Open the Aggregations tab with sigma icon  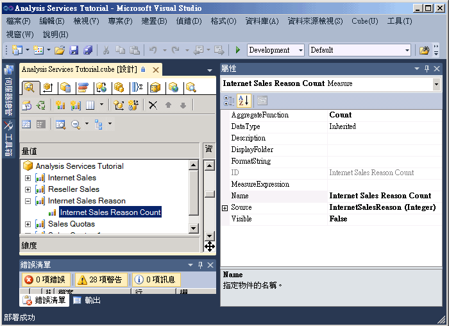[x=137, y=87]
